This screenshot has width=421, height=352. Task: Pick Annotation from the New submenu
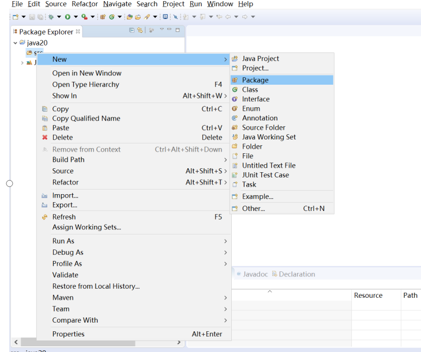click(x=281, y=118)
